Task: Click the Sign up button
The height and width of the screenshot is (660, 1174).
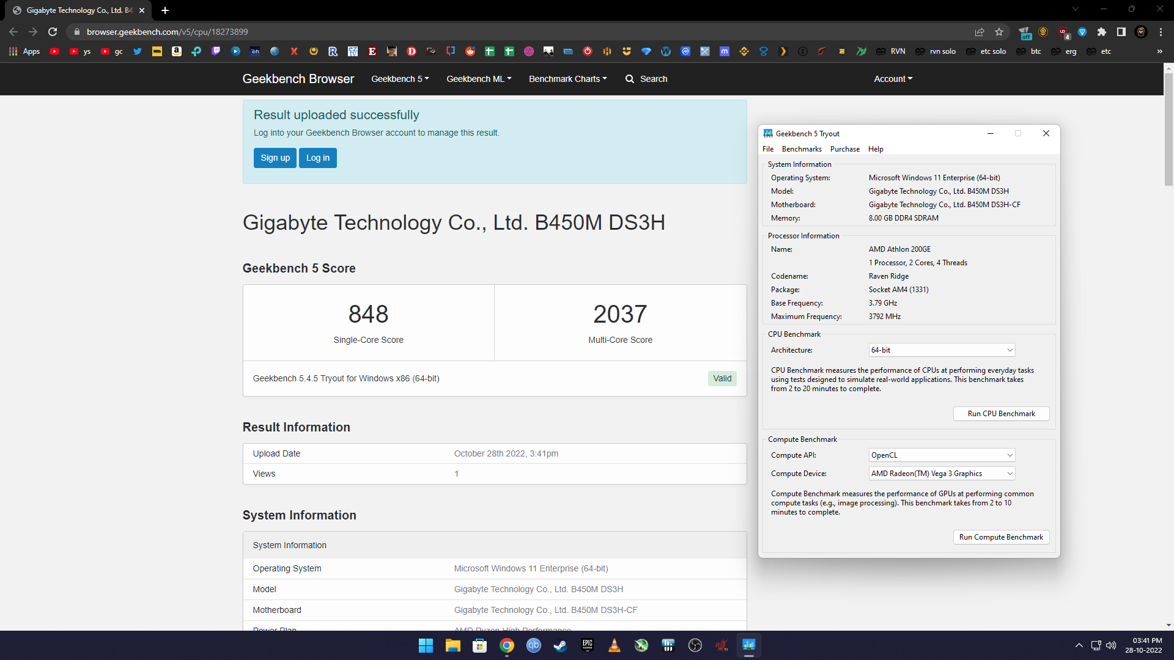Action: (275, 158)
